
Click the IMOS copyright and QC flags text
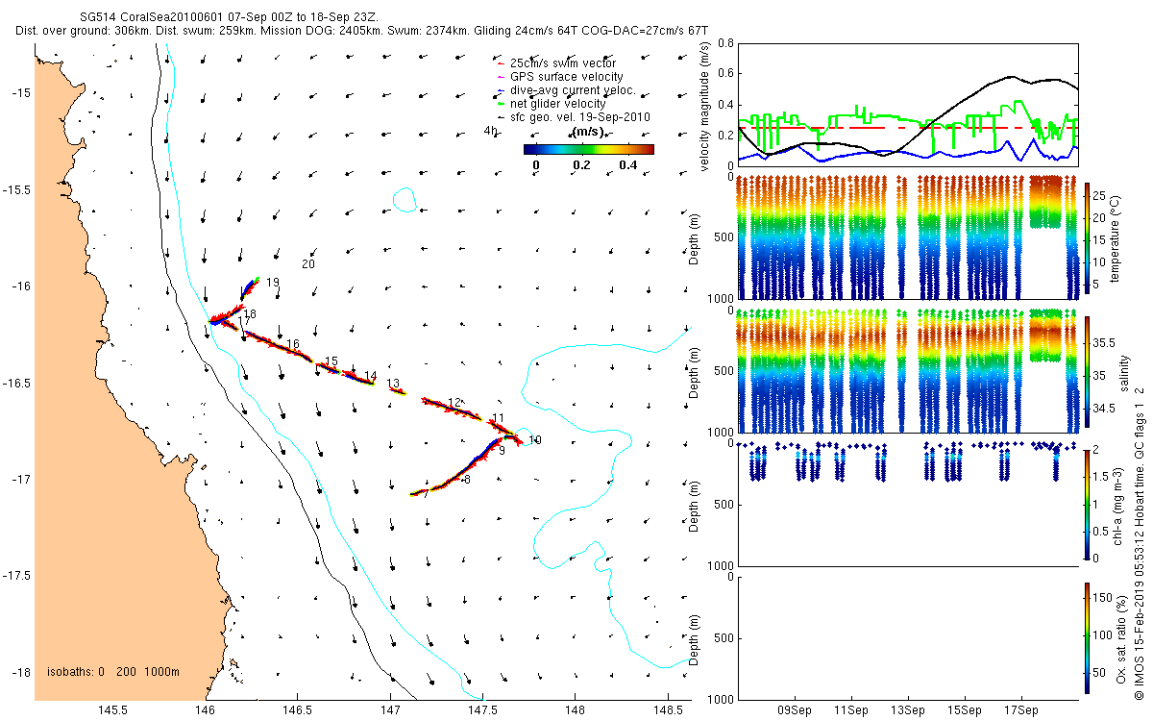coord(1140,541)
